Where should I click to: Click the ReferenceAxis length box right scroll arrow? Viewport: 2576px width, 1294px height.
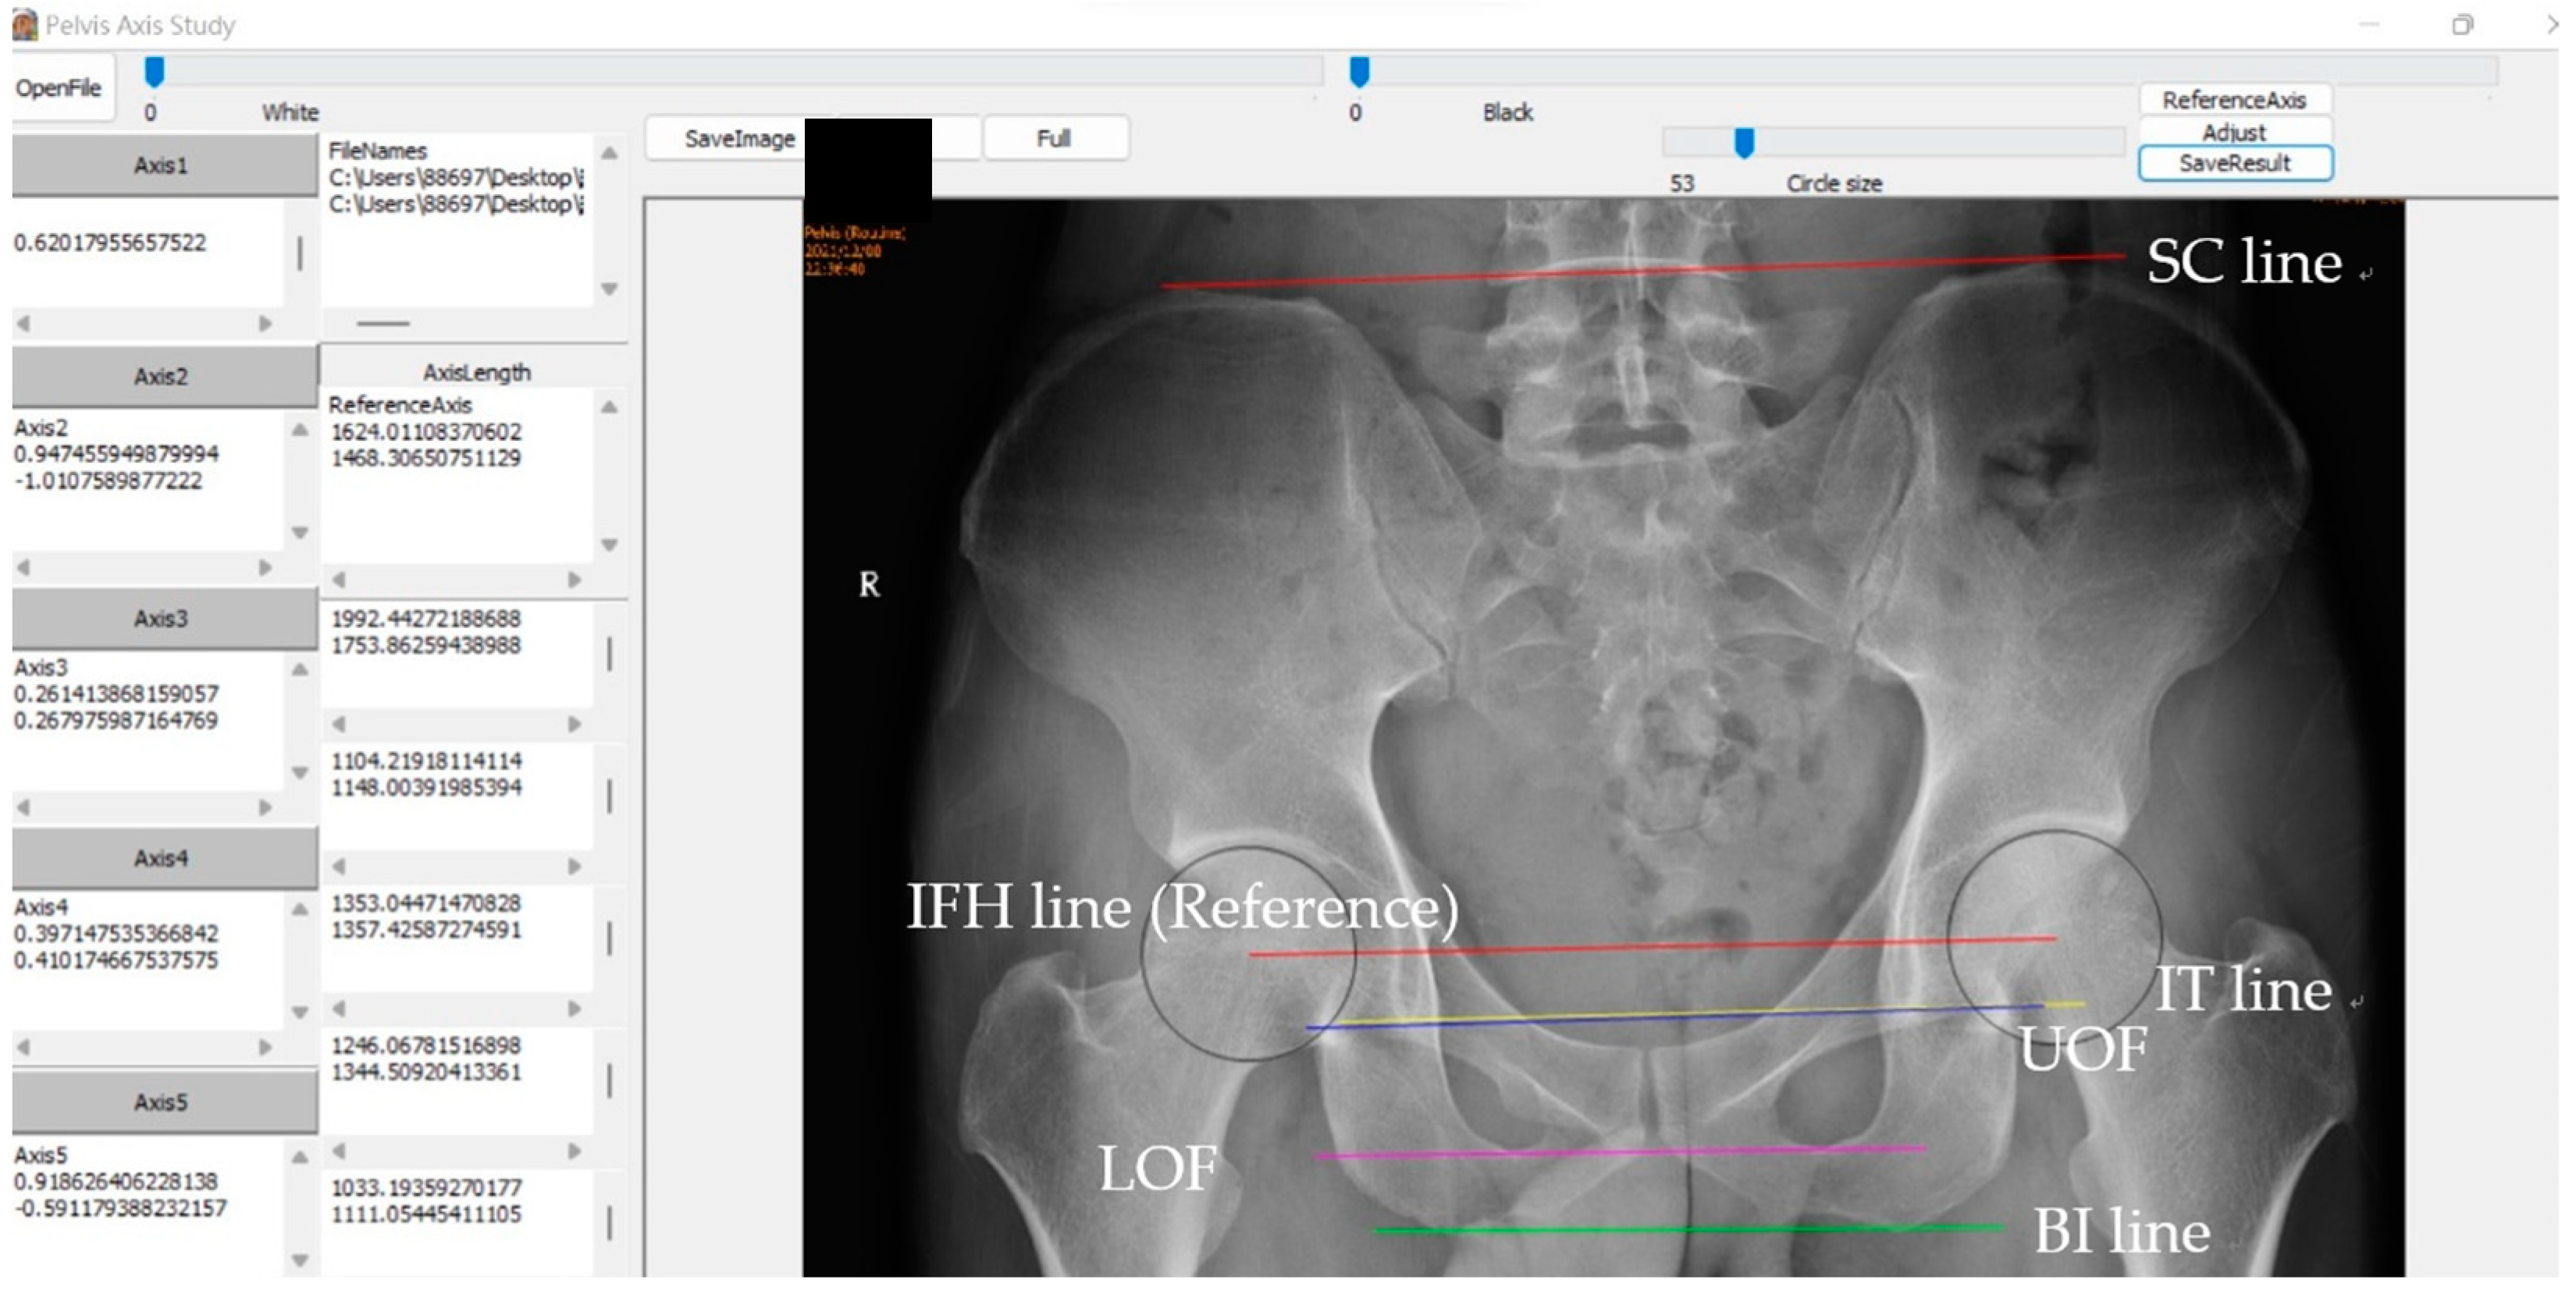pyautogui.click(x=575, y=580)
